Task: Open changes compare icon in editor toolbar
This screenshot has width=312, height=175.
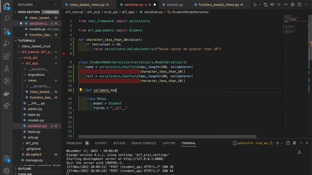Action: tap(265, 4)
